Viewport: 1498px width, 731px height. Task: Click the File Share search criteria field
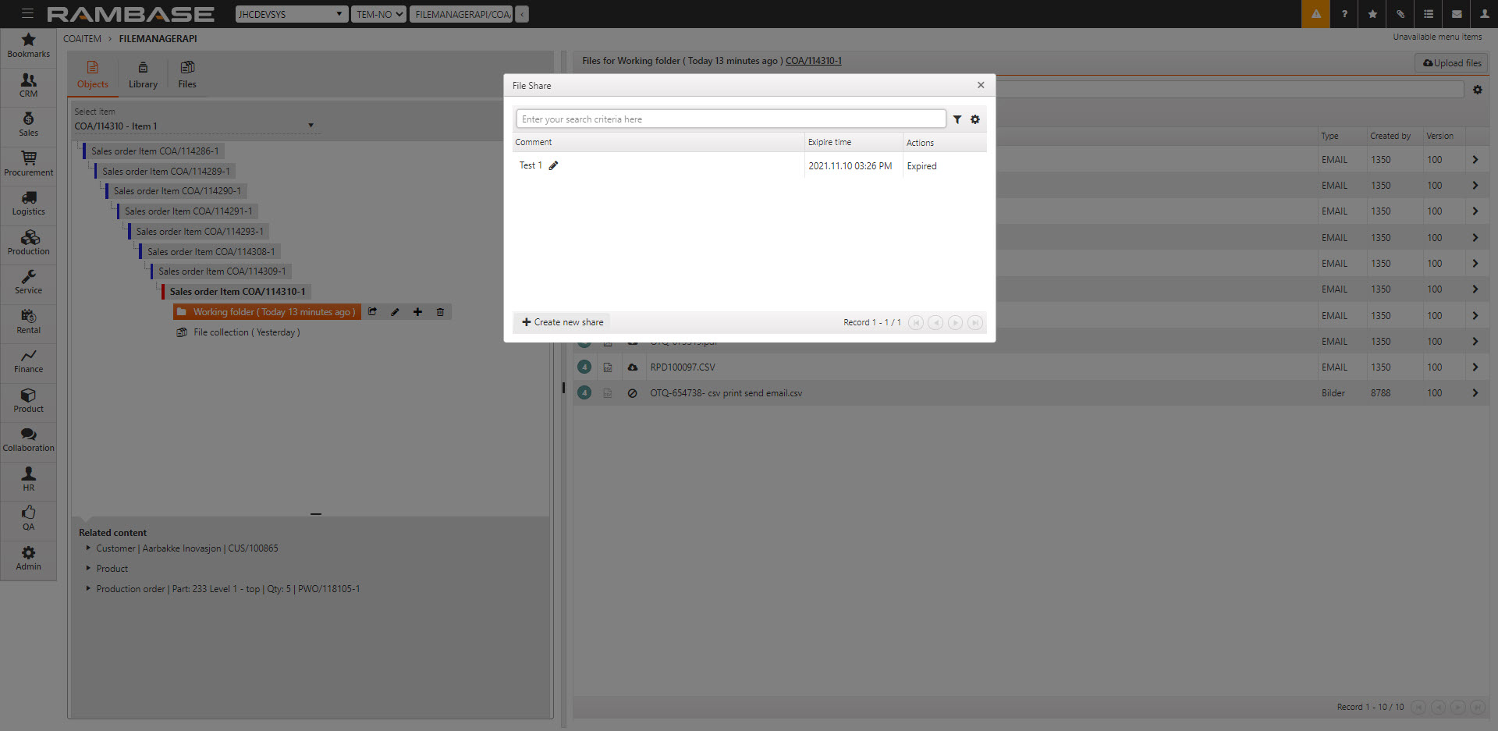(730, 119)
